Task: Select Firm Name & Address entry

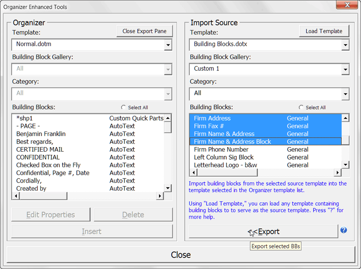Action: [x=266, y=134]
